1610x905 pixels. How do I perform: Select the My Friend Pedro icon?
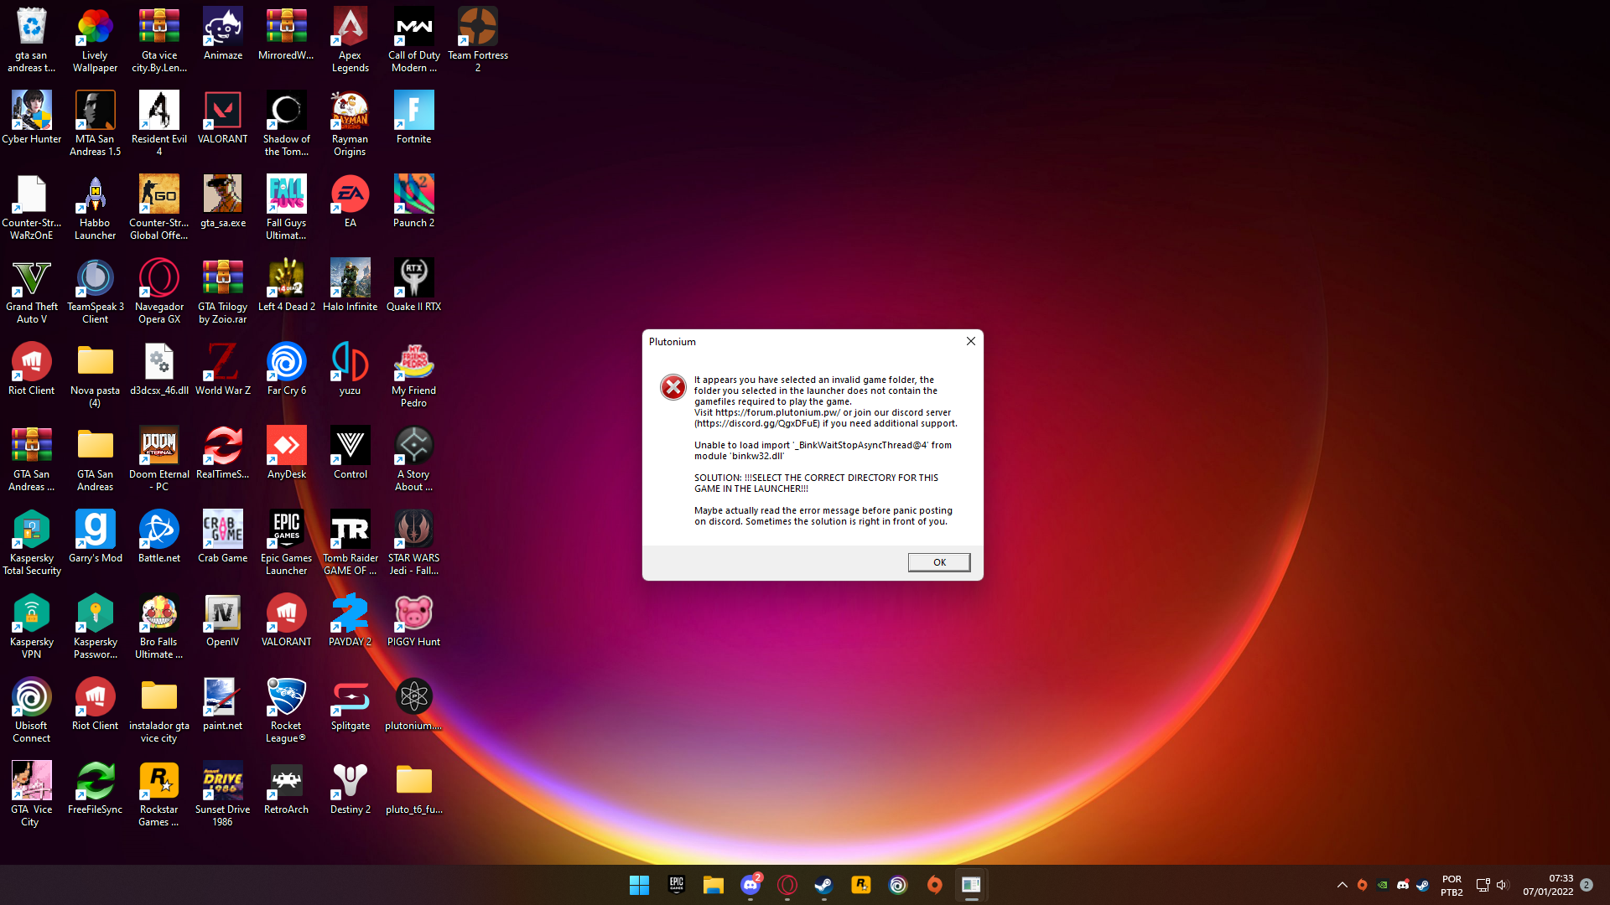coord(414,375)
